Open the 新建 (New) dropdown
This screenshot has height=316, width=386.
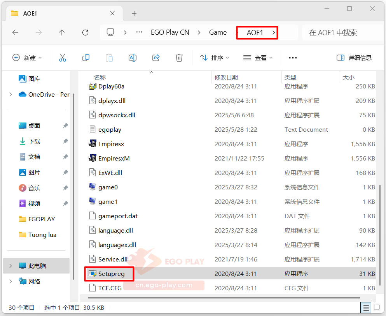pos(27,58)
